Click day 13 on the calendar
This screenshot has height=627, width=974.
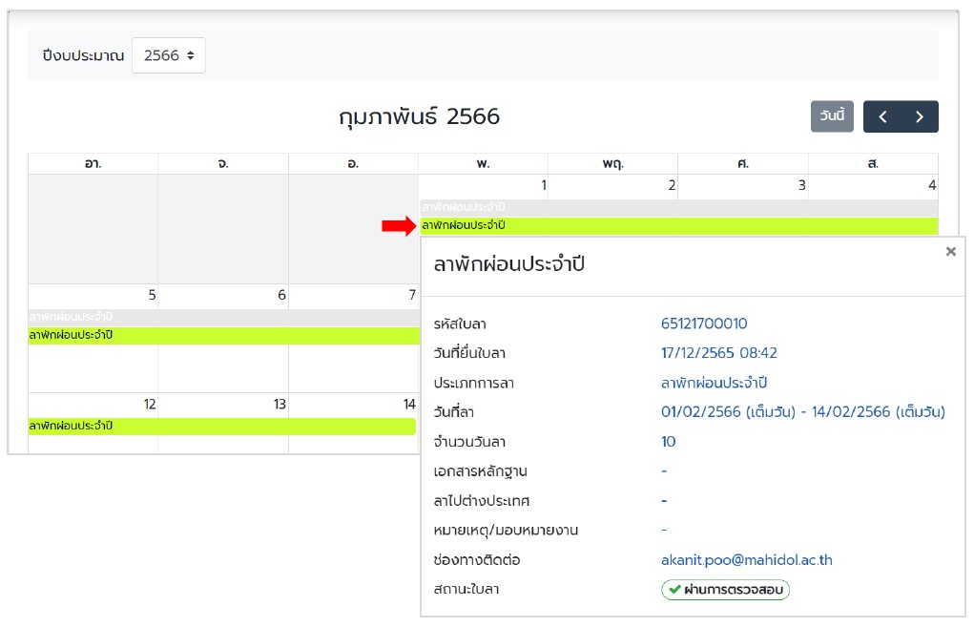(280, 405)
